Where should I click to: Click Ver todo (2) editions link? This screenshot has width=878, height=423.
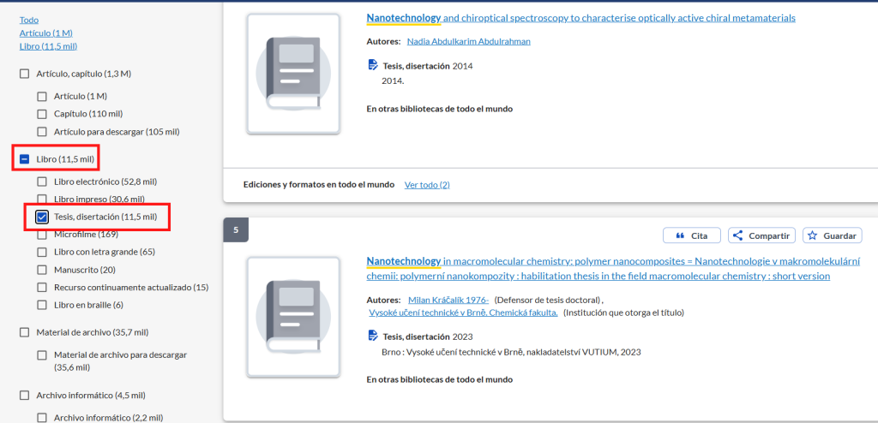(427, 185)
